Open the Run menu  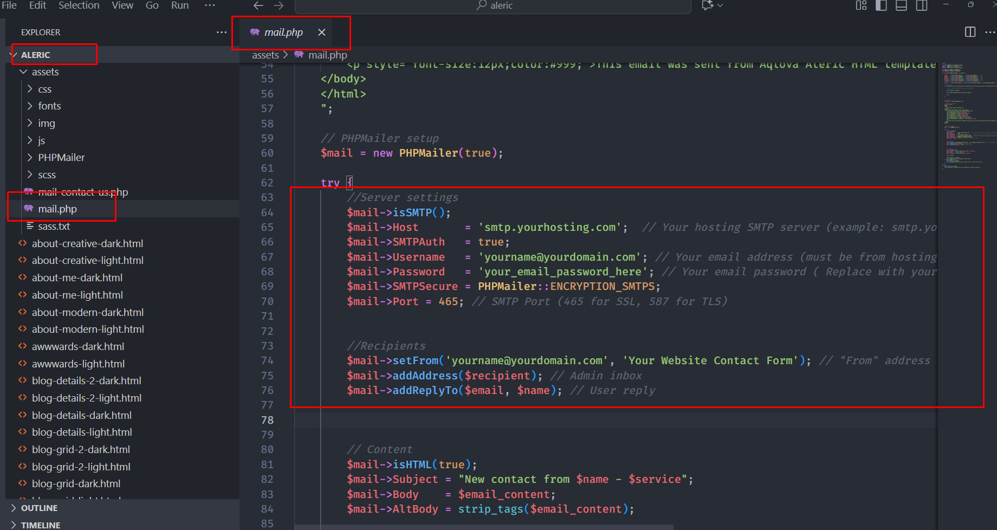(x=180, y=5)
